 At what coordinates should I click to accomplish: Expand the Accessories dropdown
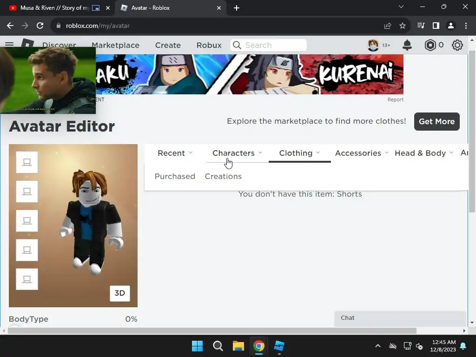tap(362, 153)
